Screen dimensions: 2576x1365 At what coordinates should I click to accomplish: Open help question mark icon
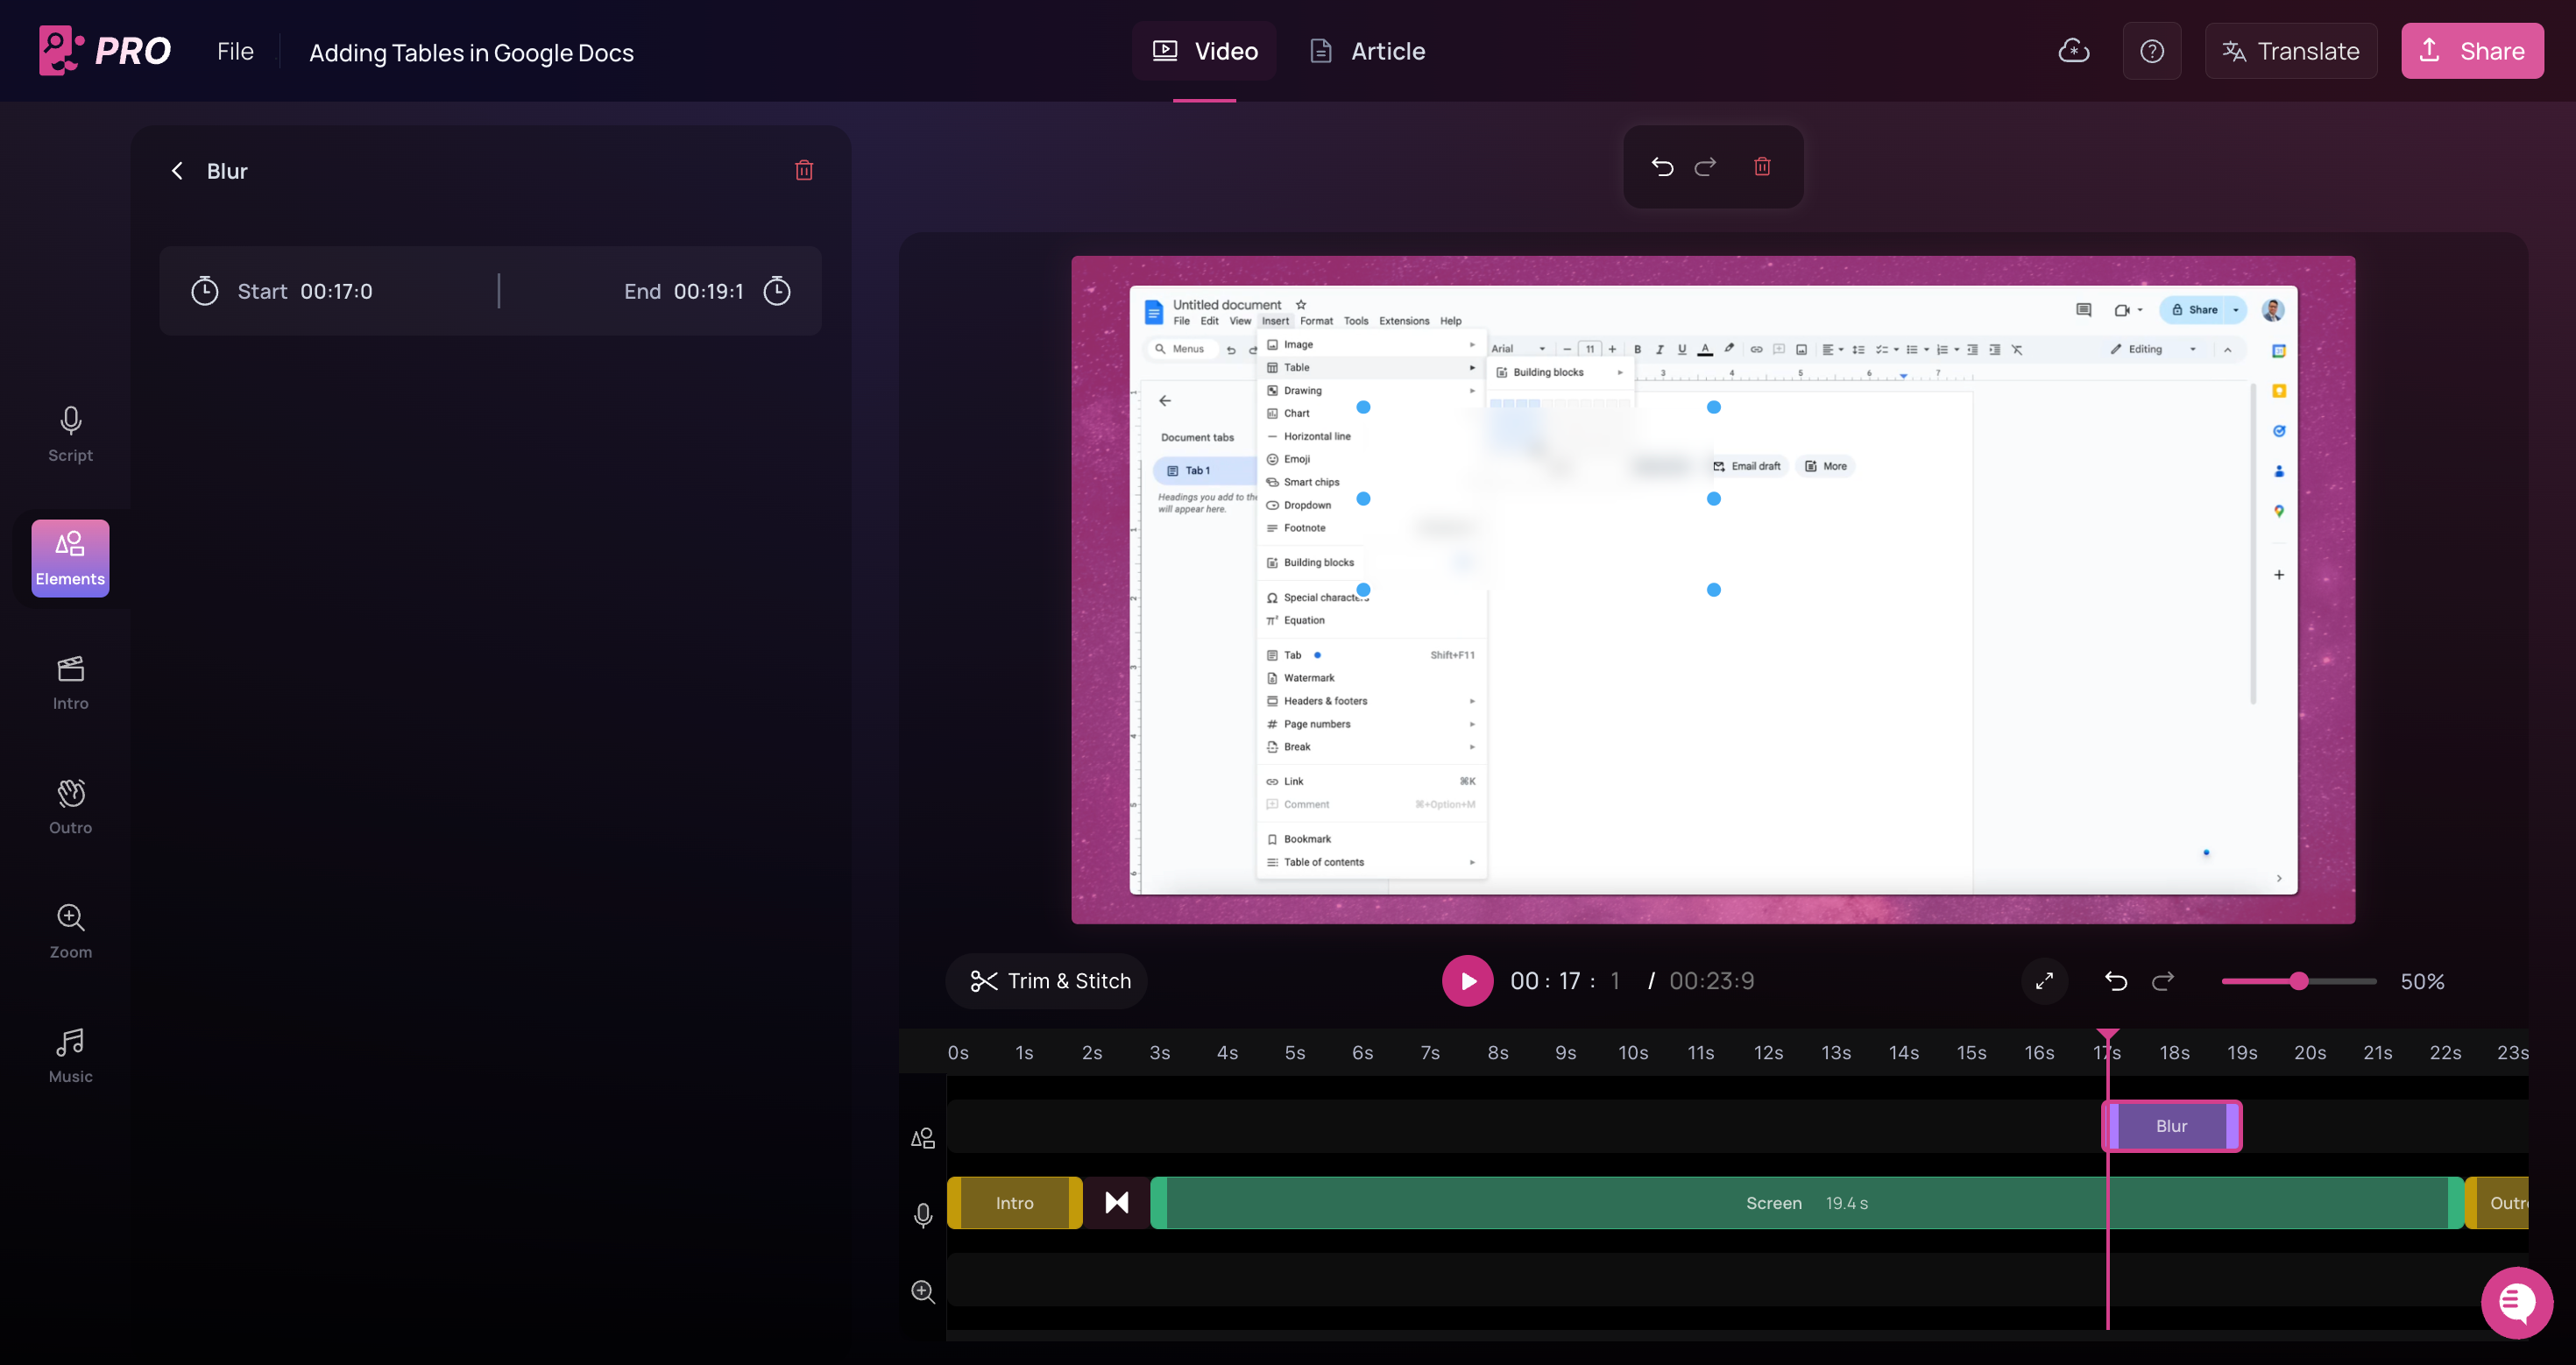coord(2151,51)
